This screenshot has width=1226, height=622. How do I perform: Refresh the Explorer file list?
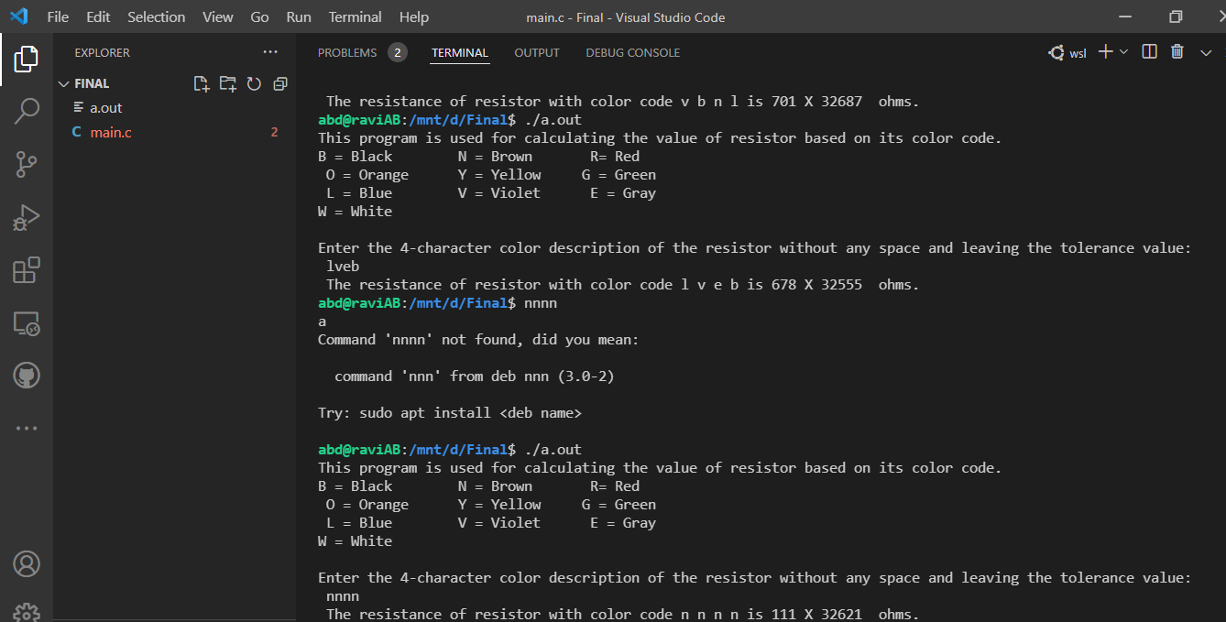click(x=254, y=83)
